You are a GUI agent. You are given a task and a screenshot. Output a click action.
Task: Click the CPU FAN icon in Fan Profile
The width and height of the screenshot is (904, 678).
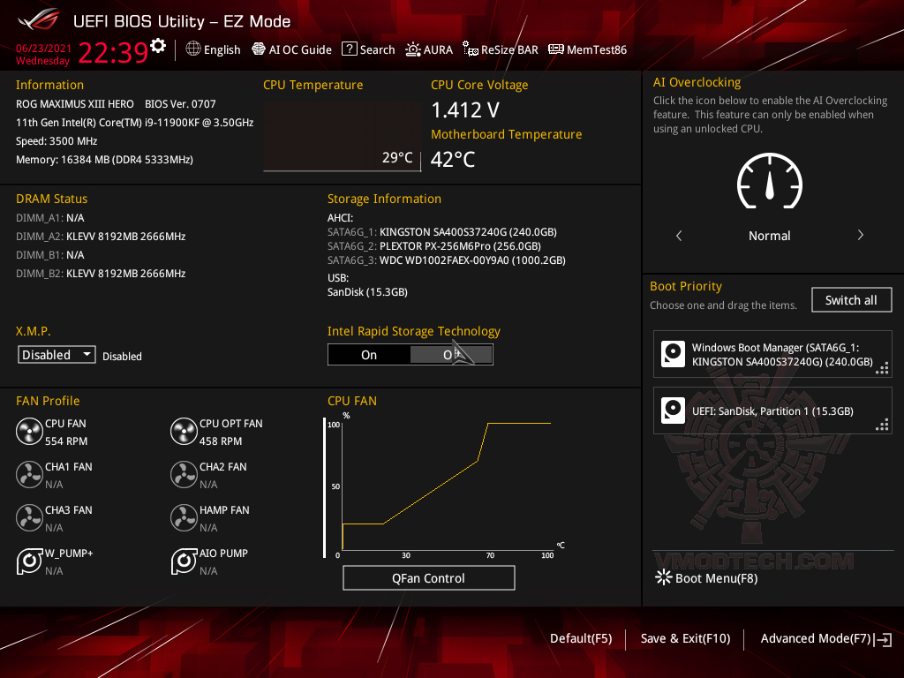coord(28,431)
